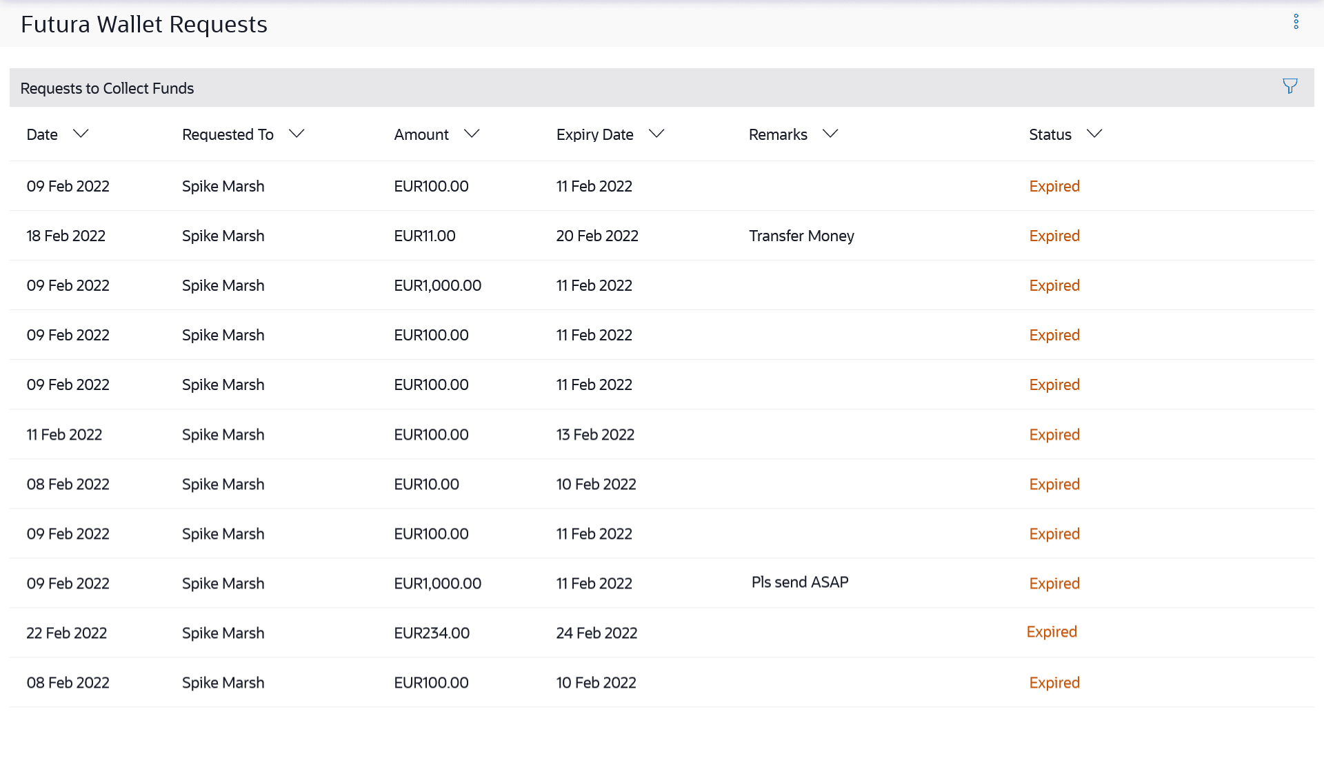Viewport: 1324px width, 769px height.
Task: Click the EUR10.00 amount cell
Action: coord(426,484)
